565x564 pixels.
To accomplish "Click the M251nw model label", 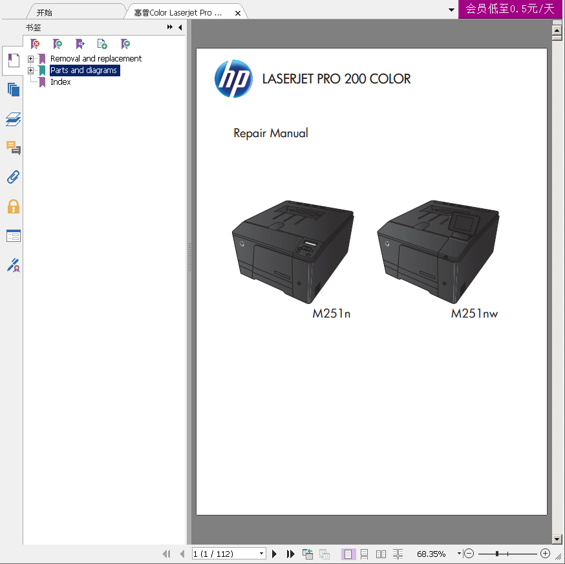I will tap(474, 314).
